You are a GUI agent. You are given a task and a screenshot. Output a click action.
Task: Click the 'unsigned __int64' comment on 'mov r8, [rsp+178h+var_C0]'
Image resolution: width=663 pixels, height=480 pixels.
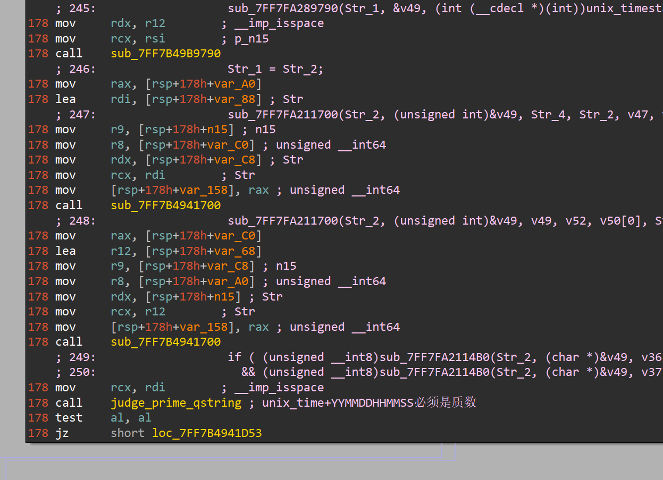click(331, 145)
